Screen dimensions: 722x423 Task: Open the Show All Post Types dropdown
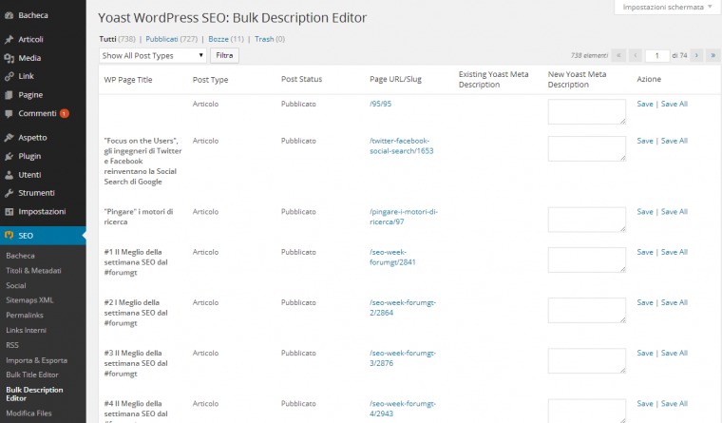pyautogui.click(x=153, y=55)
